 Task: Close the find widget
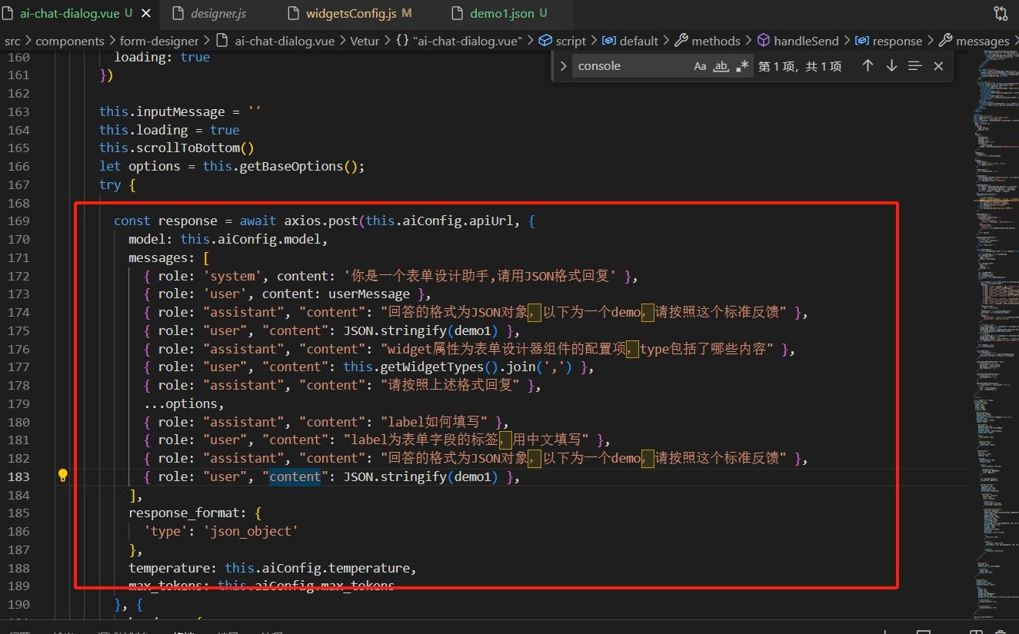(938, 66)
